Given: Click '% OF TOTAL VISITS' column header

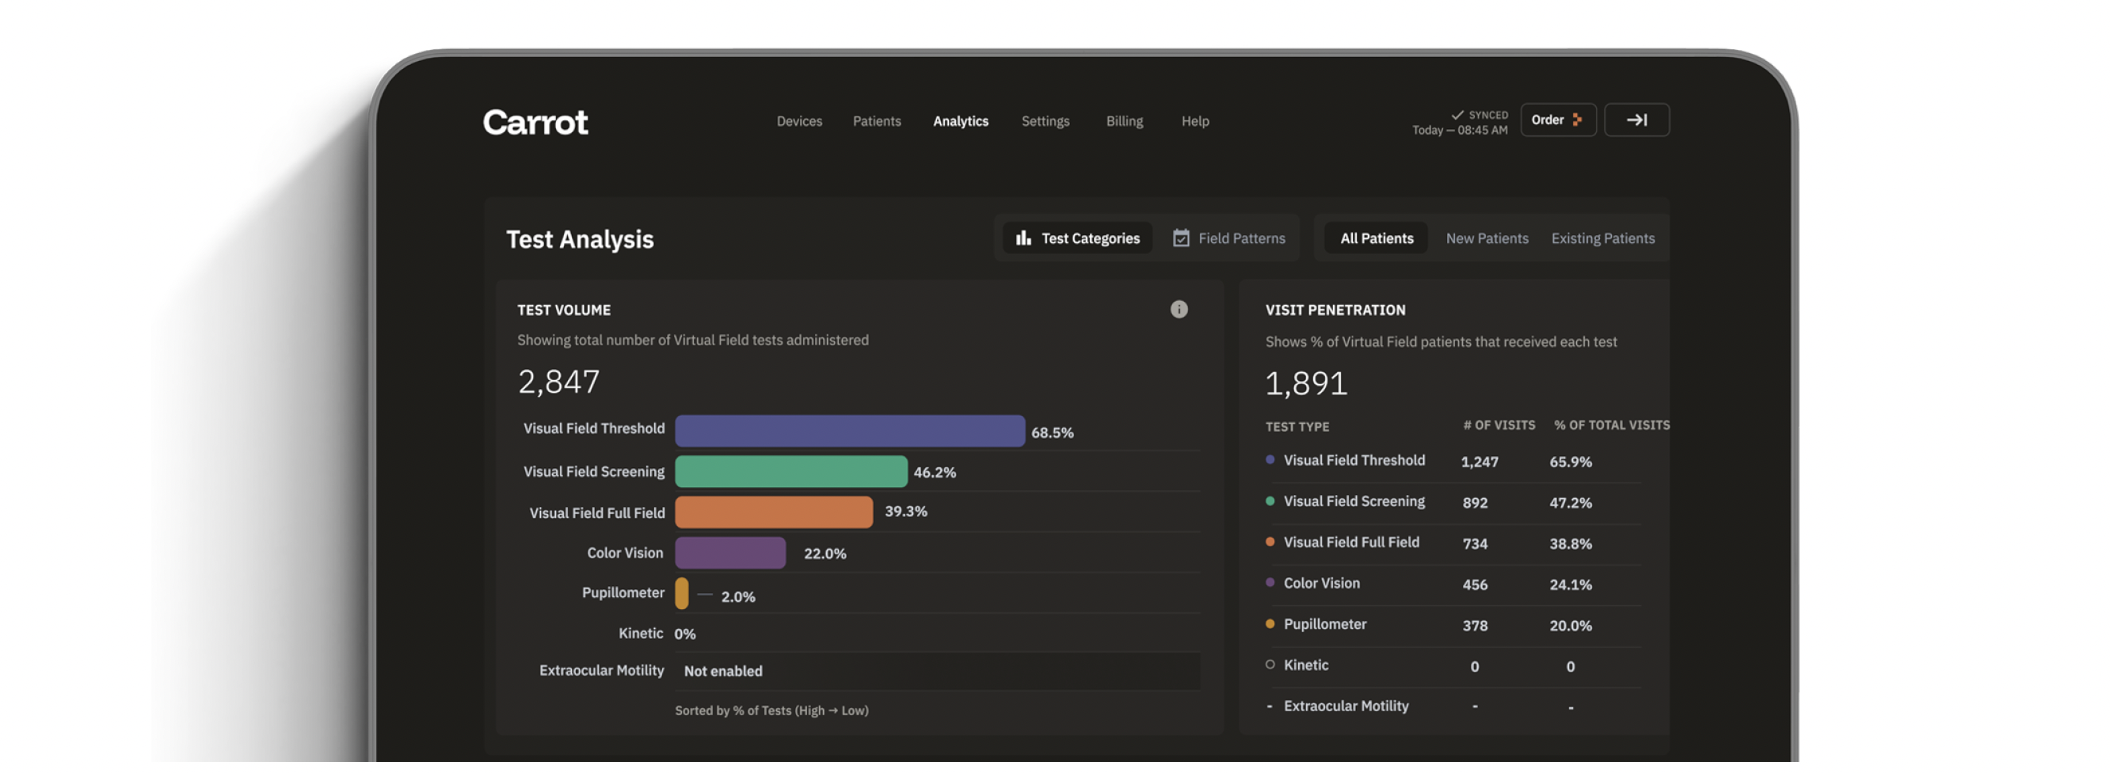Looking at the screenshot, I should [x=1611, y=426].
